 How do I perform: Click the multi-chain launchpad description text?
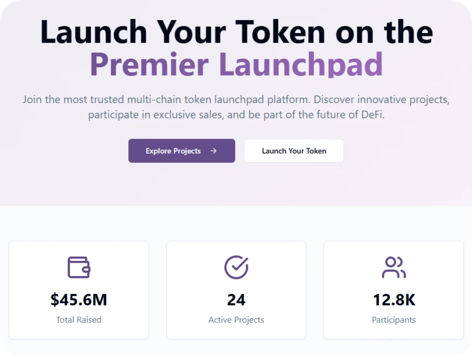point(236,99)
